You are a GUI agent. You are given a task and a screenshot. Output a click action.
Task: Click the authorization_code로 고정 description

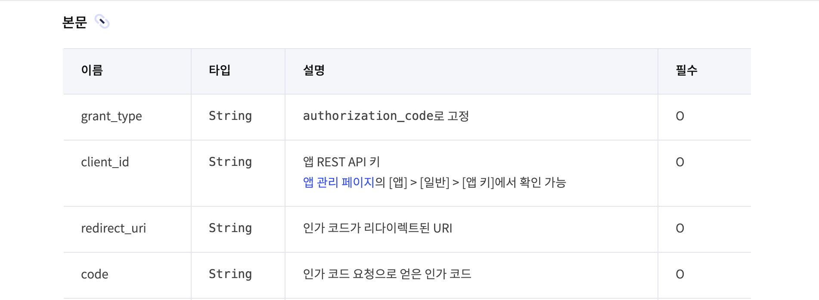tap(386, 116)
